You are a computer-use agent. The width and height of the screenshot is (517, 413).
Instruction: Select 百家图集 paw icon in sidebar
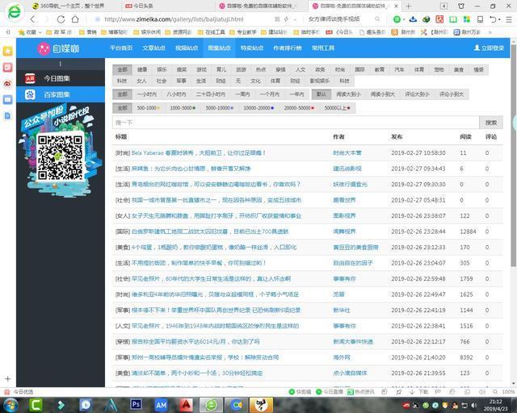tap(30, 94)
